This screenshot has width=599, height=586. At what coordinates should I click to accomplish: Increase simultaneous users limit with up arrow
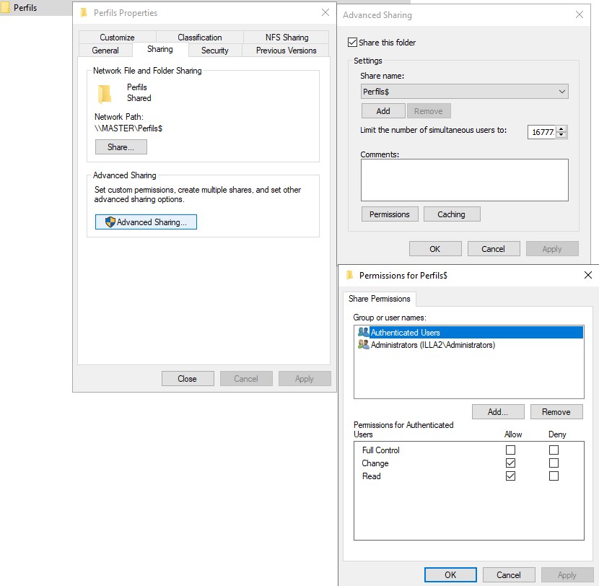(562, 129)
